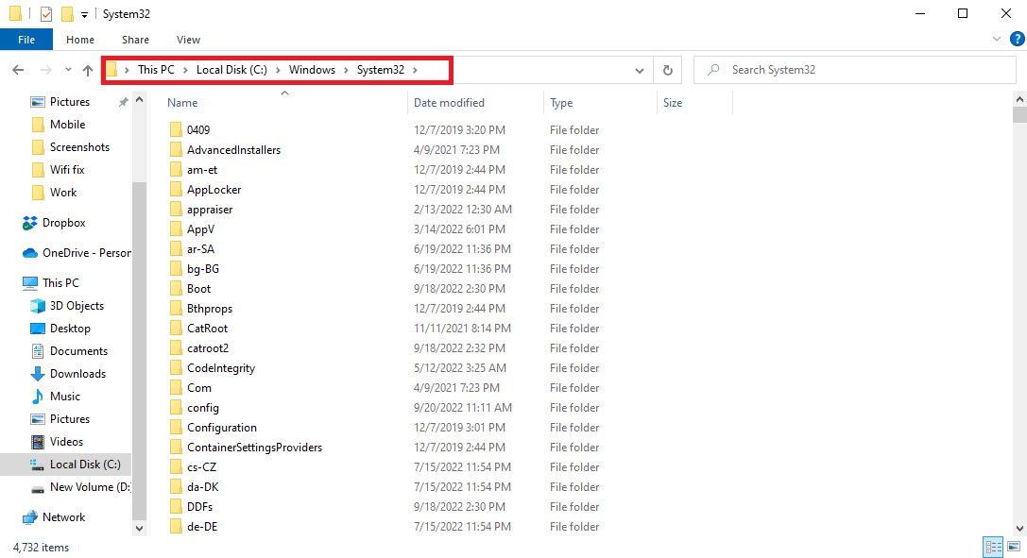Viewport: 1027px width, 558px height.
Task: Click This PC in the address breadcrumb
Action: (156, 70)
